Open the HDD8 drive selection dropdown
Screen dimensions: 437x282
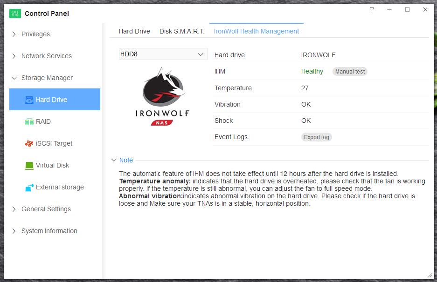coord(162,54)
